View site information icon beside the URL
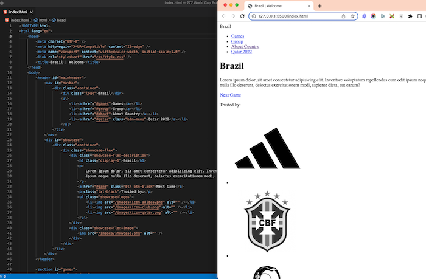The height and width of the screenshot is (279, 426). coord(254,16)
